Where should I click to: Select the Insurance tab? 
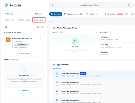point(39,20)
